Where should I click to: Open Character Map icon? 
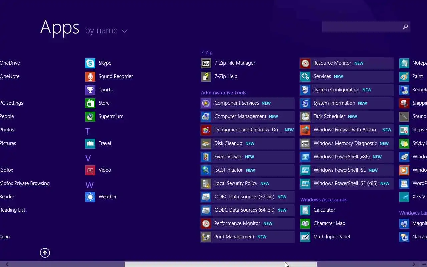tap(305, 223)
